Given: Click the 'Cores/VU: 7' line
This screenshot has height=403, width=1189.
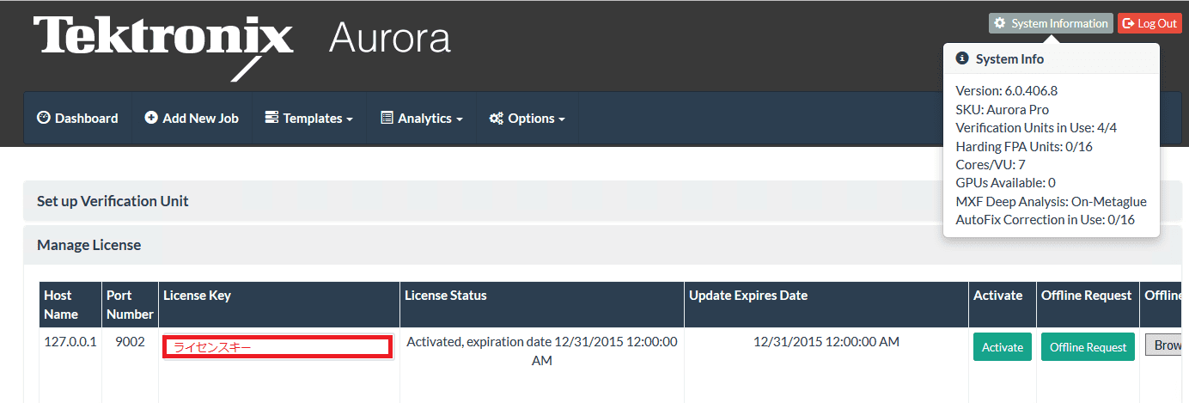Looking at the screenshot, I should (991, 164).
